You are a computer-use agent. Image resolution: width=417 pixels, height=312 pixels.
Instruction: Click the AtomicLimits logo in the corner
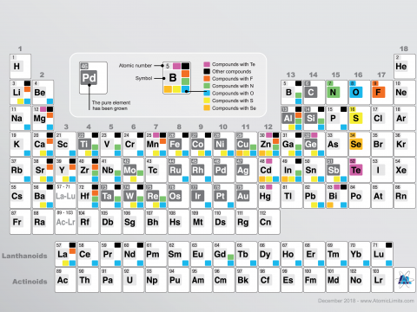(405, 280)
